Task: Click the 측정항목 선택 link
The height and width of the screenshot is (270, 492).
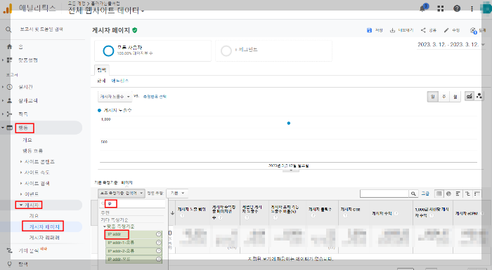Action: [155, 97]
